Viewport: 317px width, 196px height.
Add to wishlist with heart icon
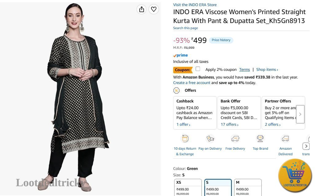[x=154, y=9]
